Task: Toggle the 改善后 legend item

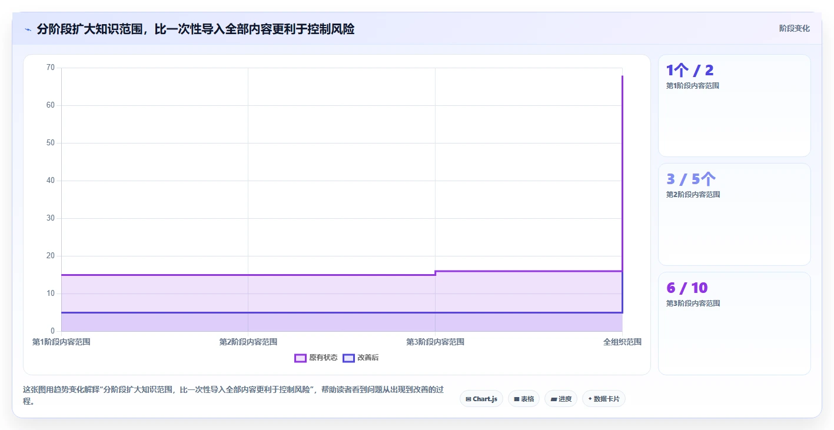Action: [x=361, y=358]
